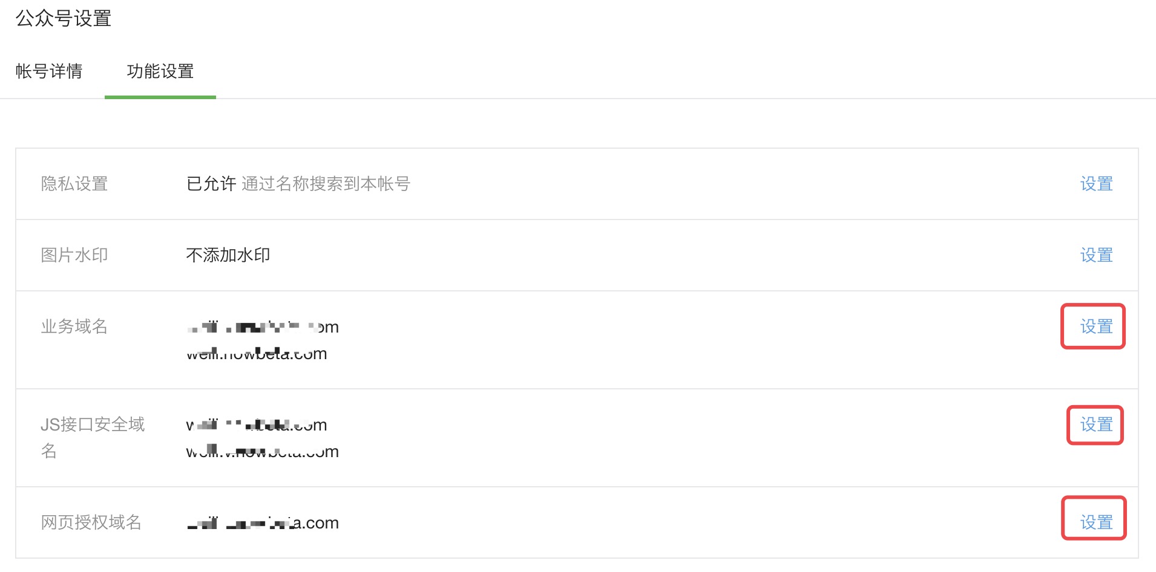Click first domain in JS接口安全域名 row
The width and height of the screenshot is (1156, 572).
[257, 425]
